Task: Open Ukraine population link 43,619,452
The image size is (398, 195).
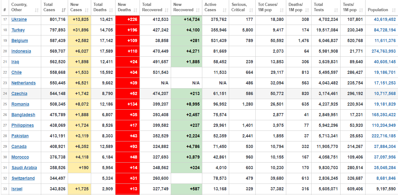Action: point(385,19)
